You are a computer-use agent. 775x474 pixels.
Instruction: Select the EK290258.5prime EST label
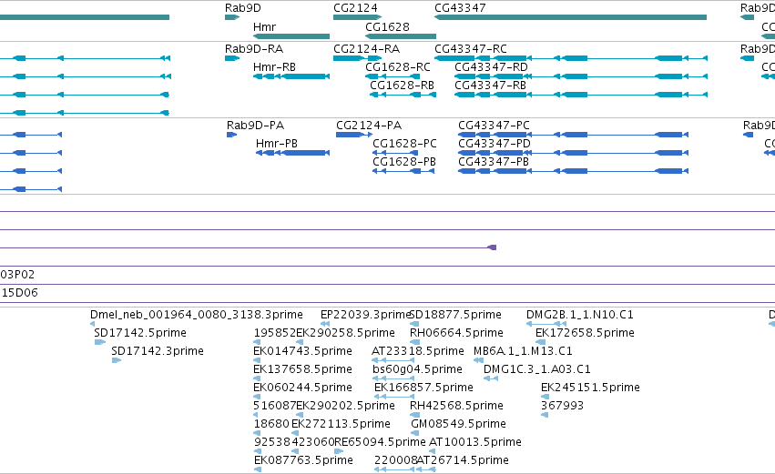pyautogui.click(x=345, y=333)
